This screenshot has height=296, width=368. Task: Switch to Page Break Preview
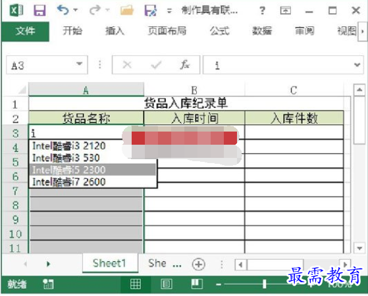[197, 284]
